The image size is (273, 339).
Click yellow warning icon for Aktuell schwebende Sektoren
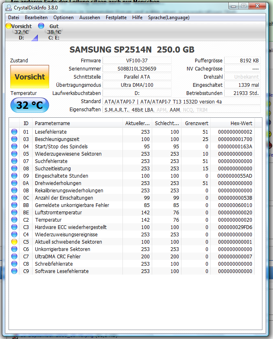click(x=14, y=242)
